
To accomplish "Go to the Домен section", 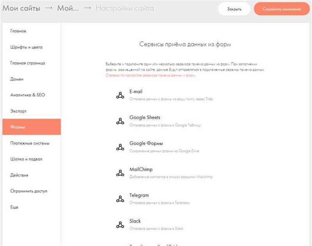I will [17, 79].
